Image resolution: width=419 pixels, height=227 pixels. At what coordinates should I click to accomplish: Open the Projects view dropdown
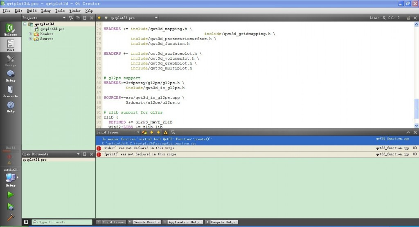tap(64, 18)
